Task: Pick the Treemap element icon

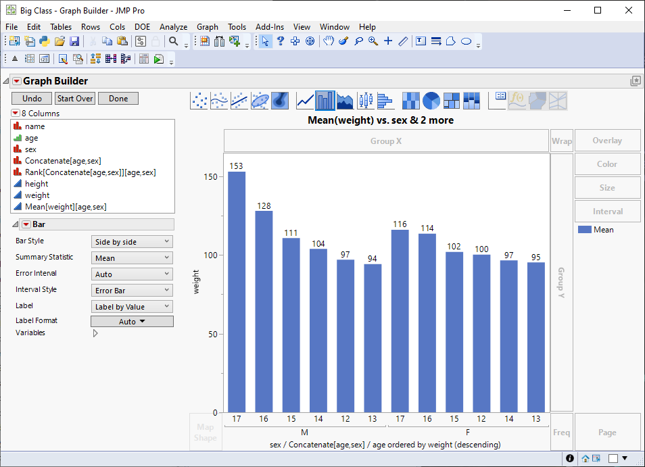Action: [452, 101]
